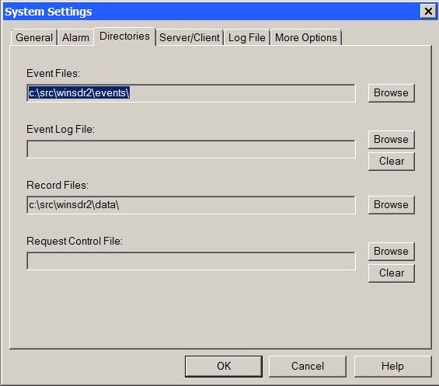The image size is (439, 386).
Task: Clear the Event Log File path
Action: 391,162
